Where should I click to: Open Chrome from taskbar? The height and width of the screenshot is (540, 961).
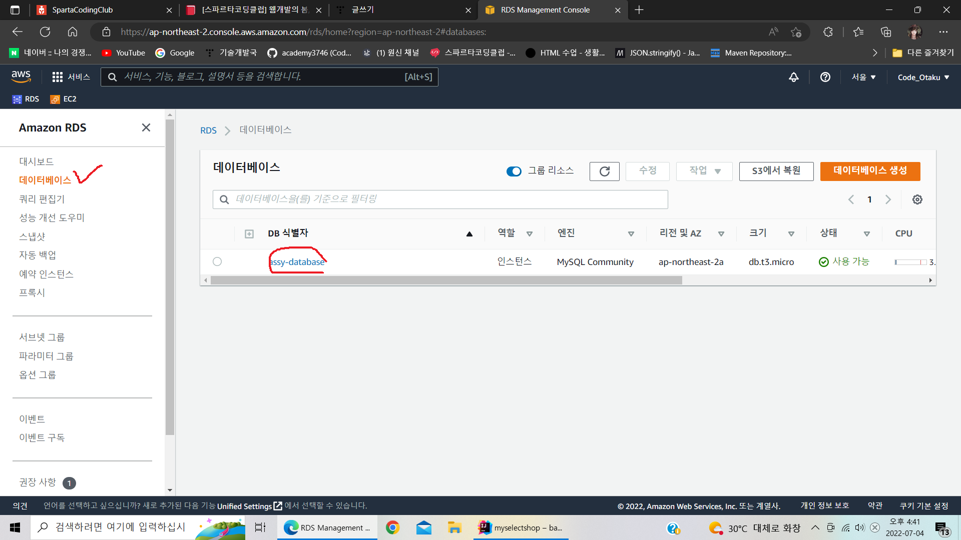tap(392, 527)
